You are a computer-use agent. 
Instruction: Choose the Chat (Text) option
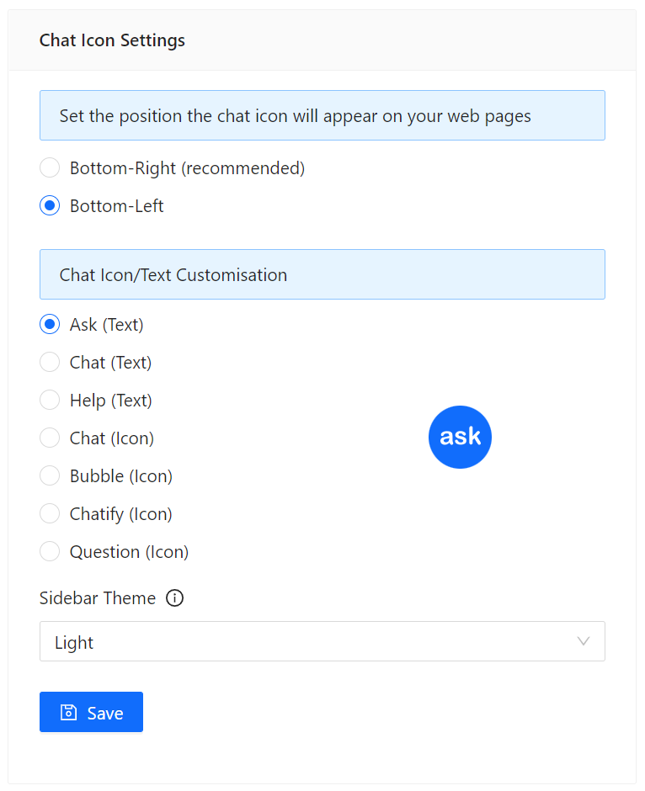click(x=50, y=363)
